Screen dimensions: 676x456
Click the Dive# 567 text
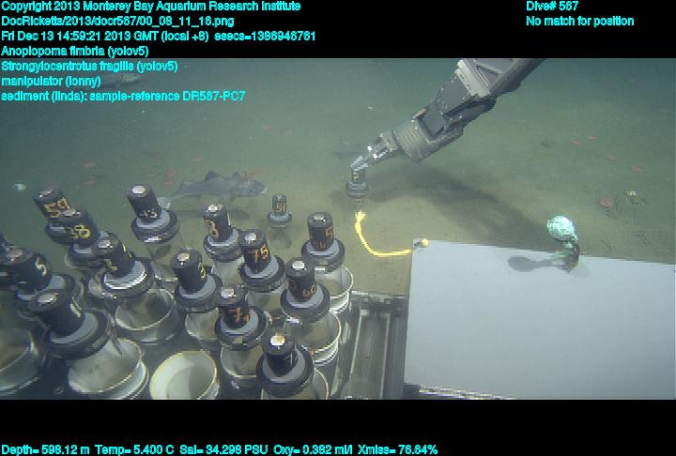click(552, 6)
